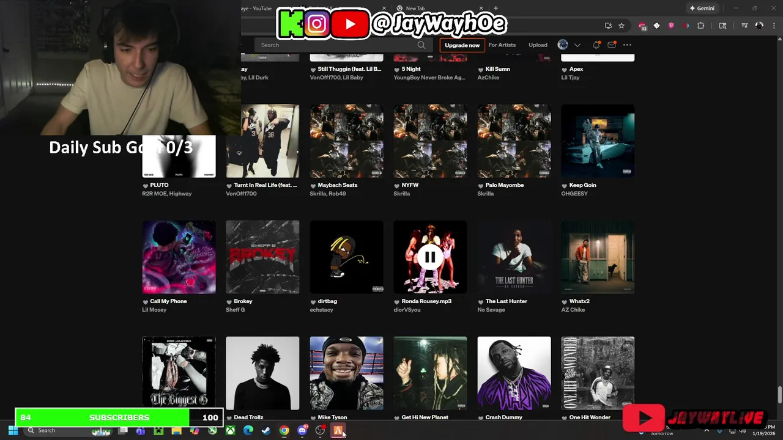Screen dimensions: 783x440
Task: Like the track Maybach Seats
Action: pos(313,185)
